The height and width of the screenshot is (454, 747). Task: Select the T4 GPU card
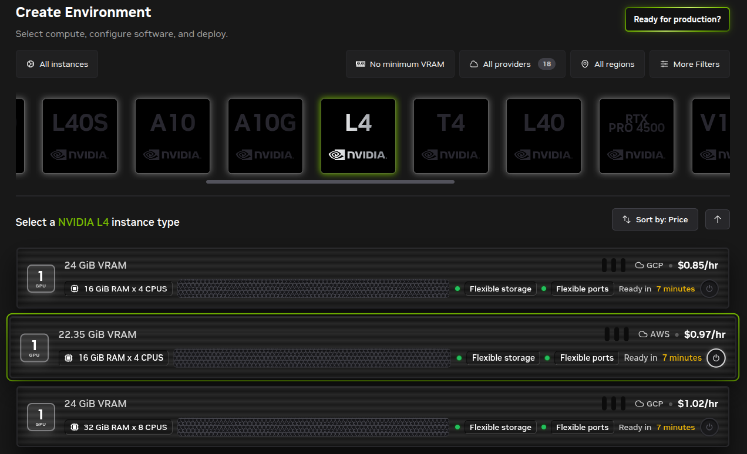pyautogui.click(x=451, y=136)
